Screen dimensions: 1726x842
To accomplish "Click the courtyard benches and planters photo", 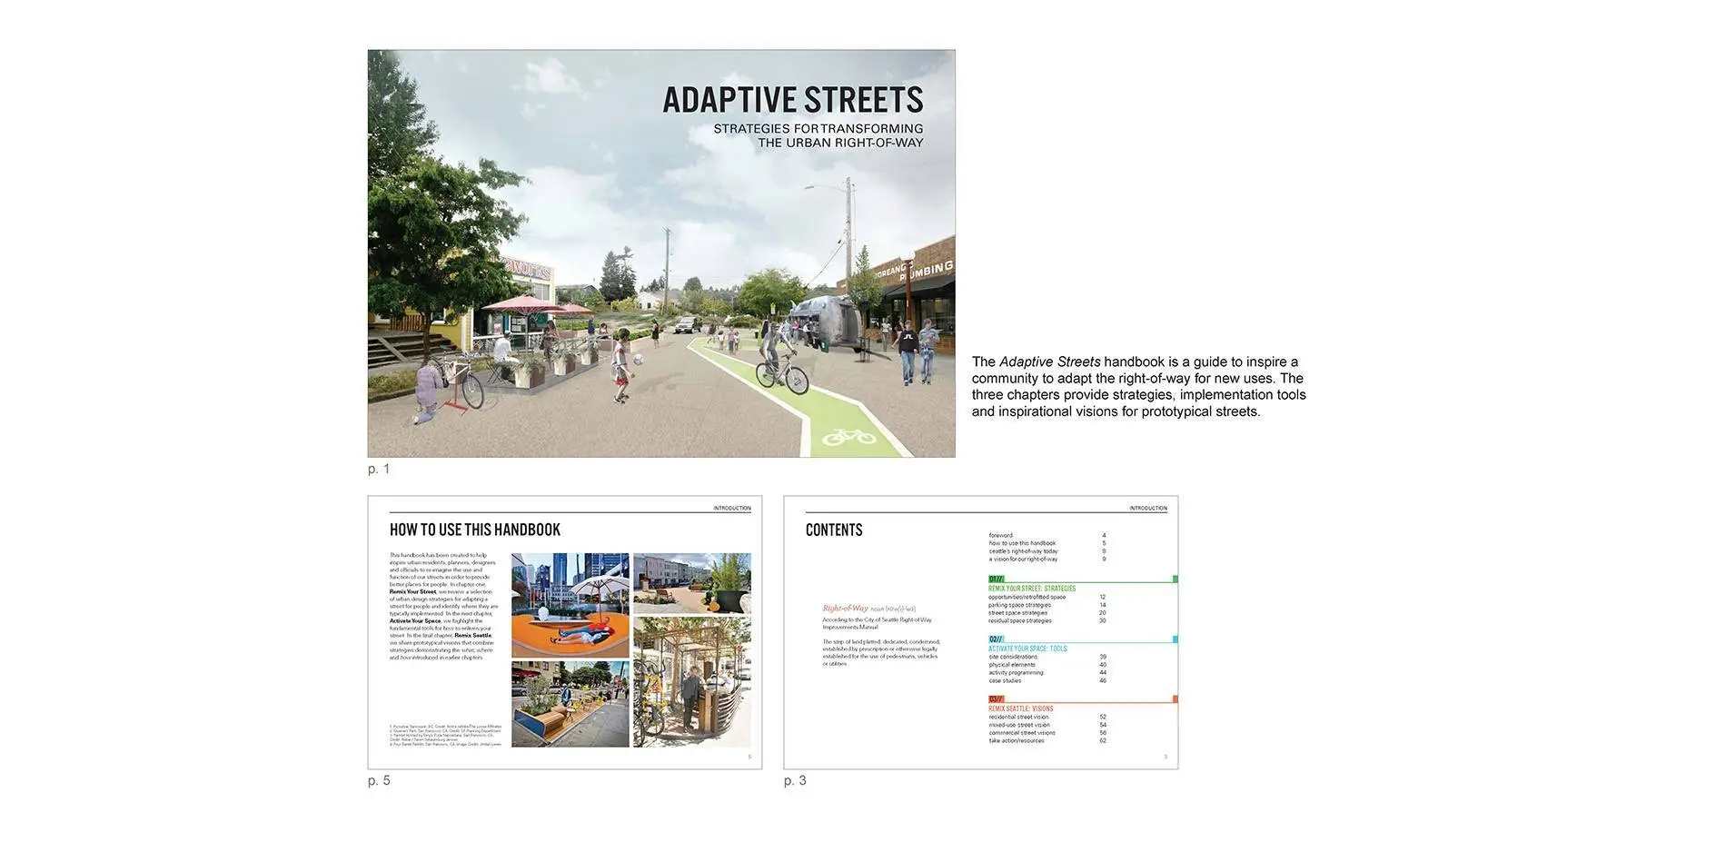I will (692, 583).
